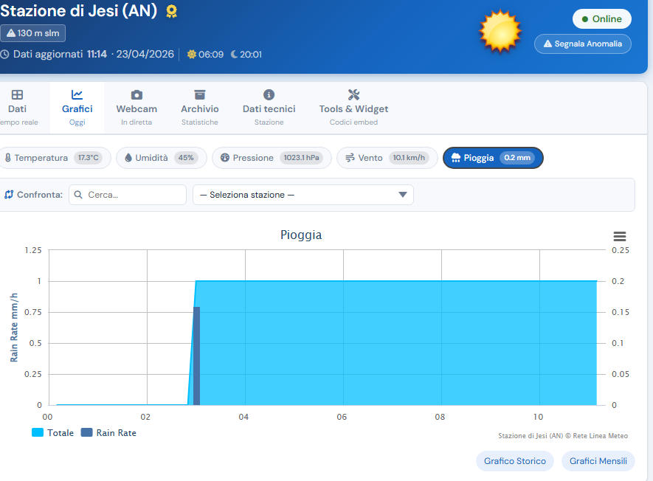Select the Pioggia 0.2 mm chip
653x481 pixels.
[x=493, y=158]
